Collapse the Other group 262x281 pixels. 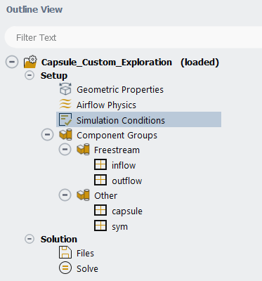65,195
